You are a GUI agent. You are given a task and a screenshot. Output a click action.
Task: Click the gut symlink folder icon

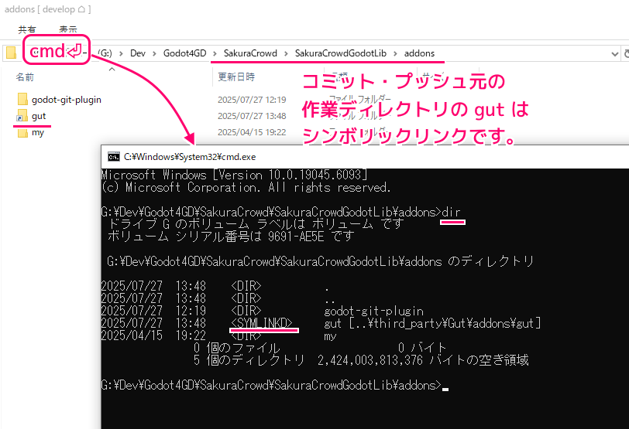coord(22,116)
